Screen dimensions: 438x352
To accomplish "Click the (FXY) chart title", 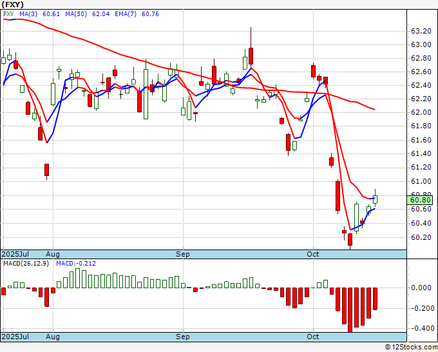I will point(13,5).
